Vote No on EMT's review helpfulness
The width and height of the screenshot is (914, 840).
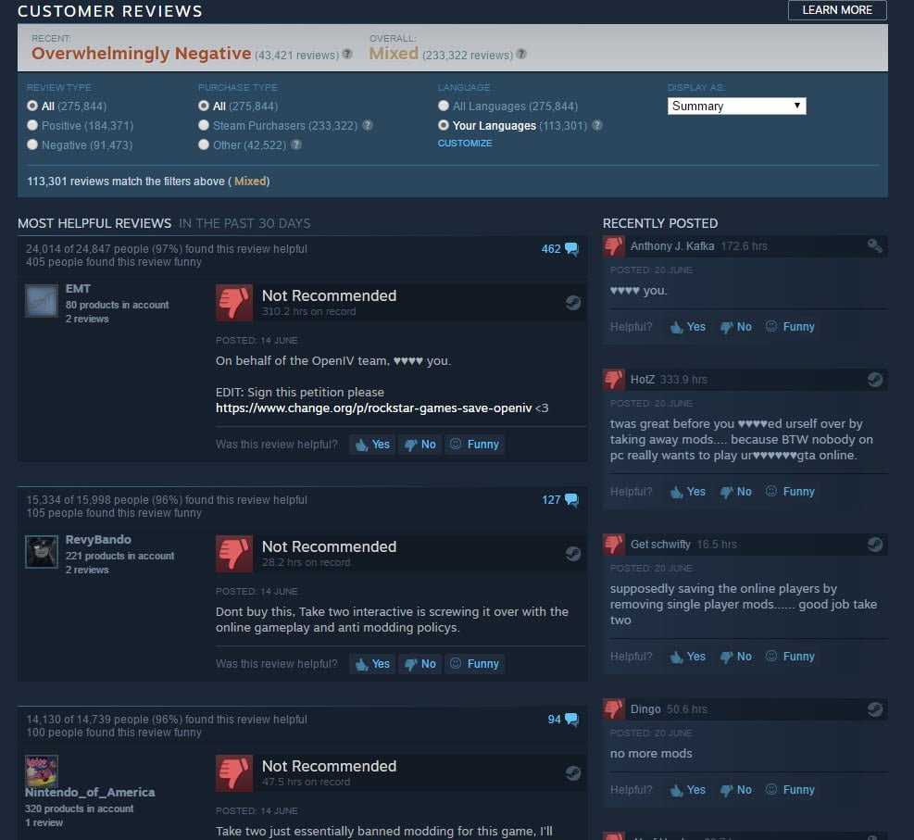point(420,445)
